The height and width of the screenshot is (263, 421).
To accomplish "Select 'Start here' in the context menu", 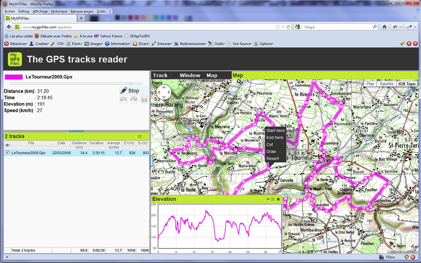I will click(275, 131).
